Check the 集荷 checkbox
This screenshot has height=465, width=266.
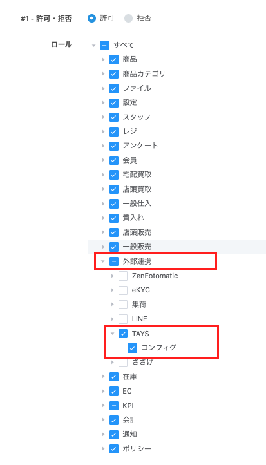pos(123,305)
